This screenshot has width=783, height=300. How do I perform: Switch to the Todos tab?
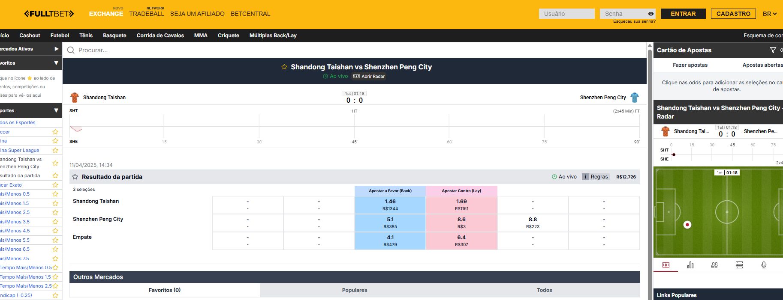(545, 290)
